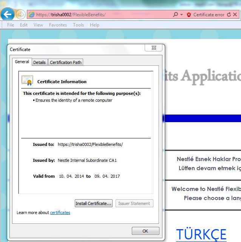
Task: Click the valid from date 10. 04. 2014
Action: click(71, 176)
